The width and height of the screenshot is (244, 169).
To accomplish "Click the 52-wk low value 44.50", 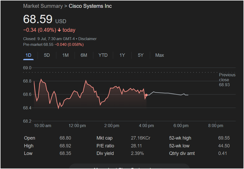I will (224, 146).
